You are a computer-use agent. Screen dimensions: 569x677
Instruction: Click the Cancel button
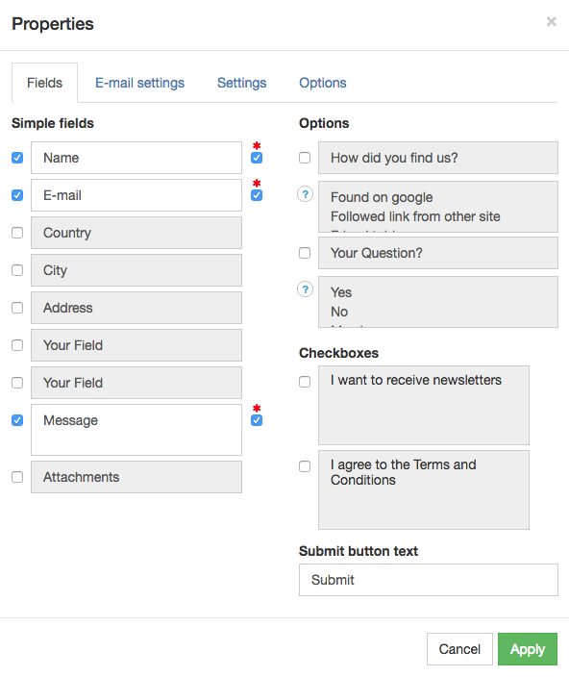459,649
